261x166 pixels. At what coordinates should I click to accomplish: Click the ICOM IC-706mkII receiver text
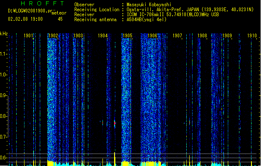pos(173,15)
